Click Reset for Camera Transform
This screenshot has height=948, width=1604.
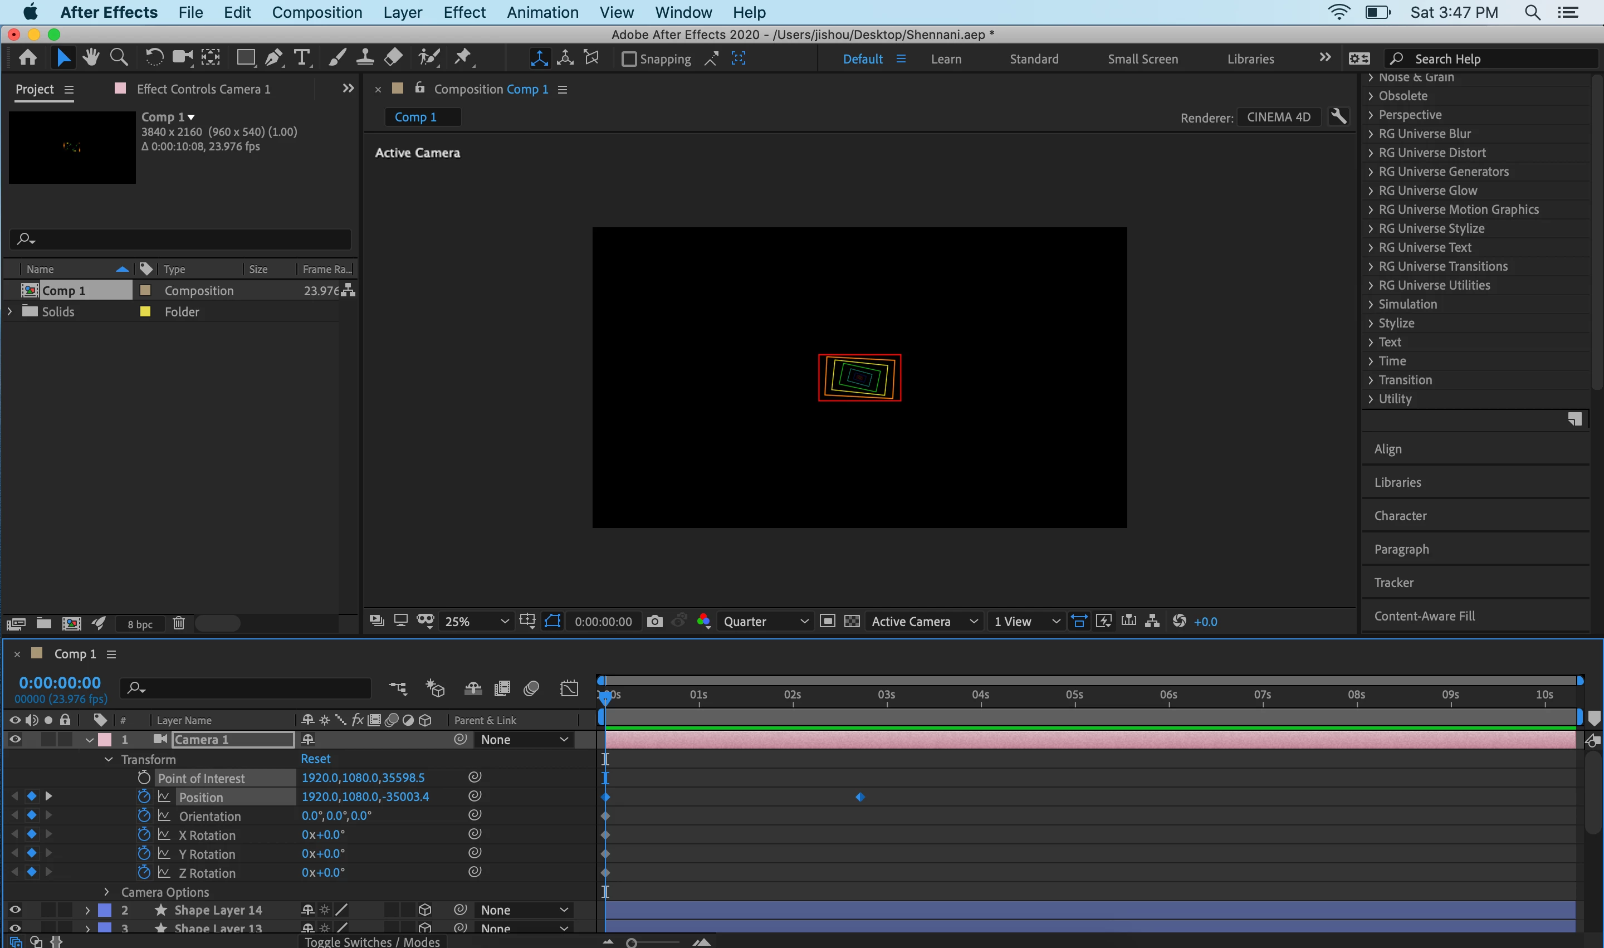316,758
